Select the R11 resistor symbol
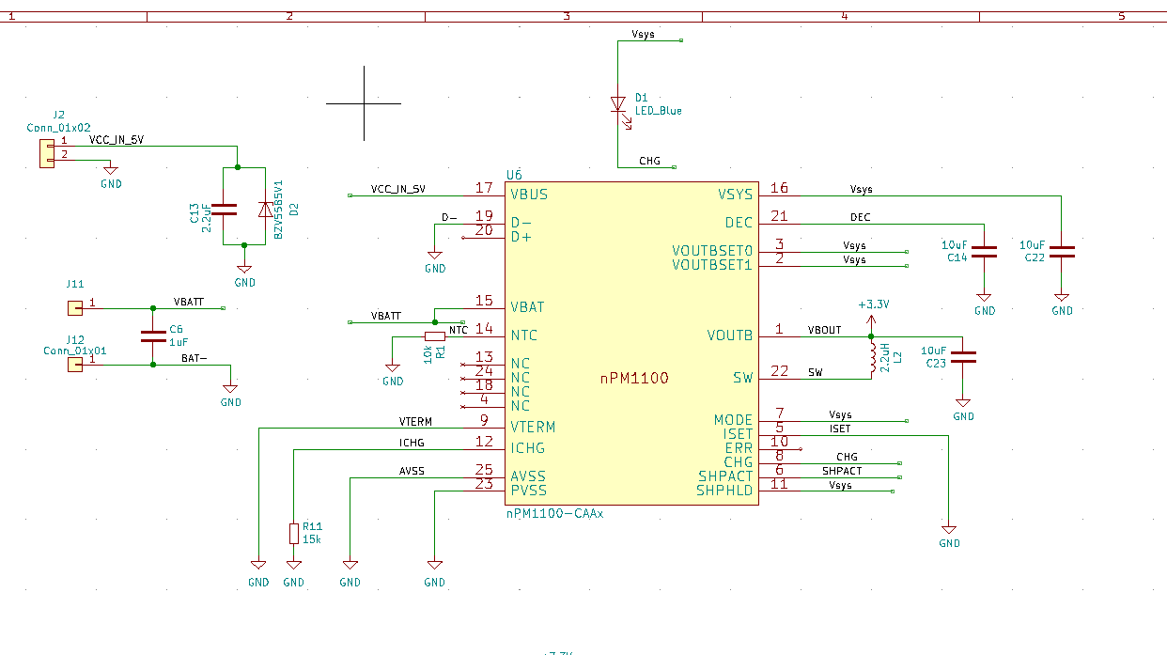This screenshot has width=1167, height=655. pyautogui.click(x=293, y=534)
